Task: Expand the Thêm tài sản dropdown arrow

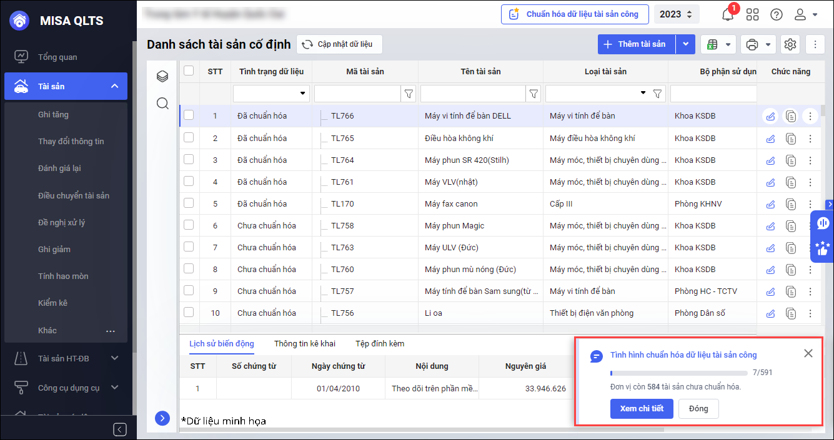Action: point(685,44)
